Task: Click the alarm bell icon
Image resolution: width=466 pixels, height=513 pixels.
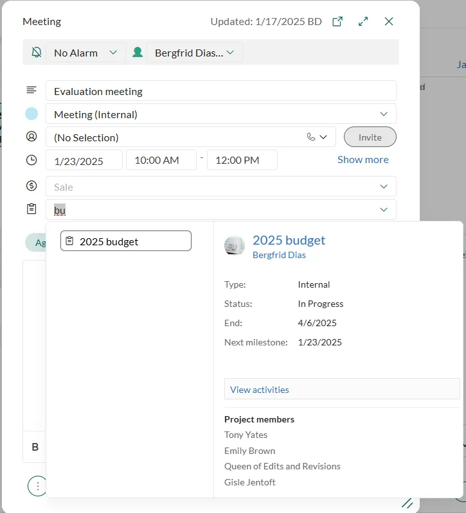Action: [x=35, y=53]
